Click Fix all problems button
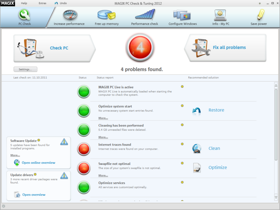The image size is (280, 210). pyautogui.click(x=225, y=48)
